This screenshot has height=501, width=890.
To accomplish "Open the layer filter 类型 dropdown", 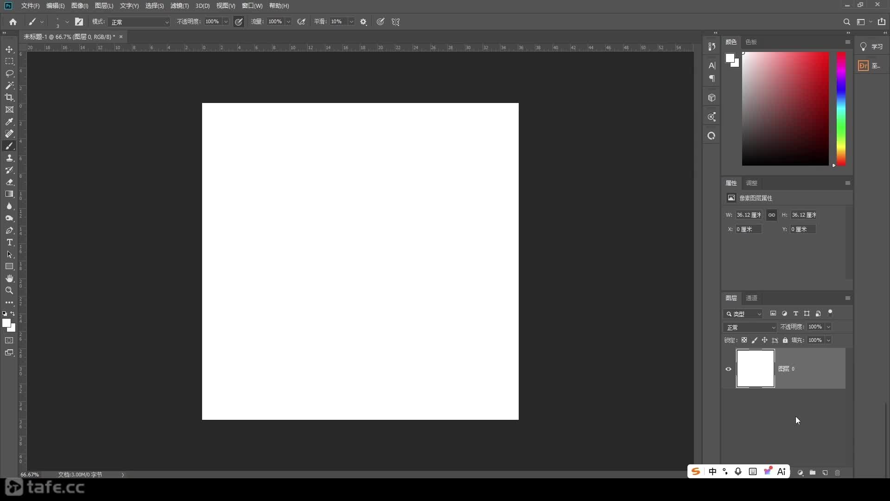I will point(743,314).
